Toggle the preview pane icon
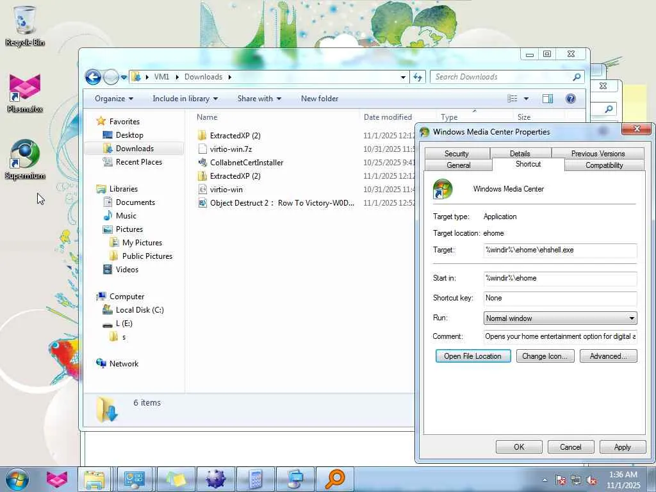Viewport: 656px width, 492px height. (x=547, y=99)
